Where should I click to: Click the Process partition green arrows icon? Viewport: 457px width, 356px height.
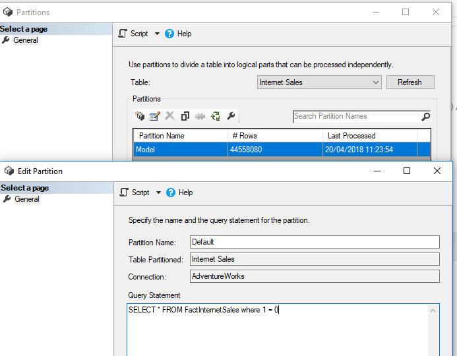coord(216,116)
